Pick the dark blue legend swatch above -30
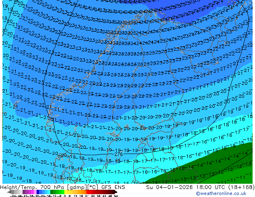The width and height of the screenshot is (255, 197). 38,192
